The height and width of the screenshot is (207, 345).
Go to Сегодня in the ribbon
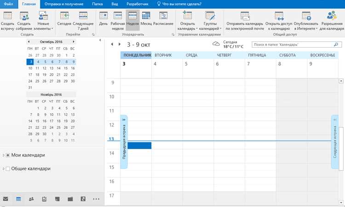click(64, 18)
